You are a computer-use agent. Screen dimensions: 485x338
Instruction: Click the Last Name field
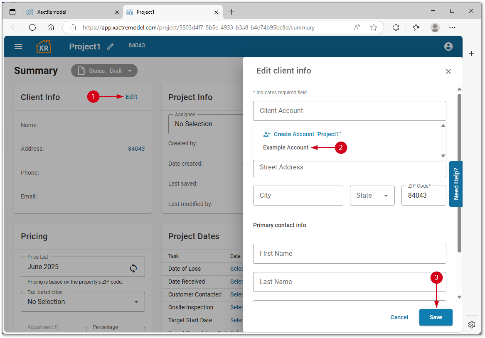[x=350, y=282]
